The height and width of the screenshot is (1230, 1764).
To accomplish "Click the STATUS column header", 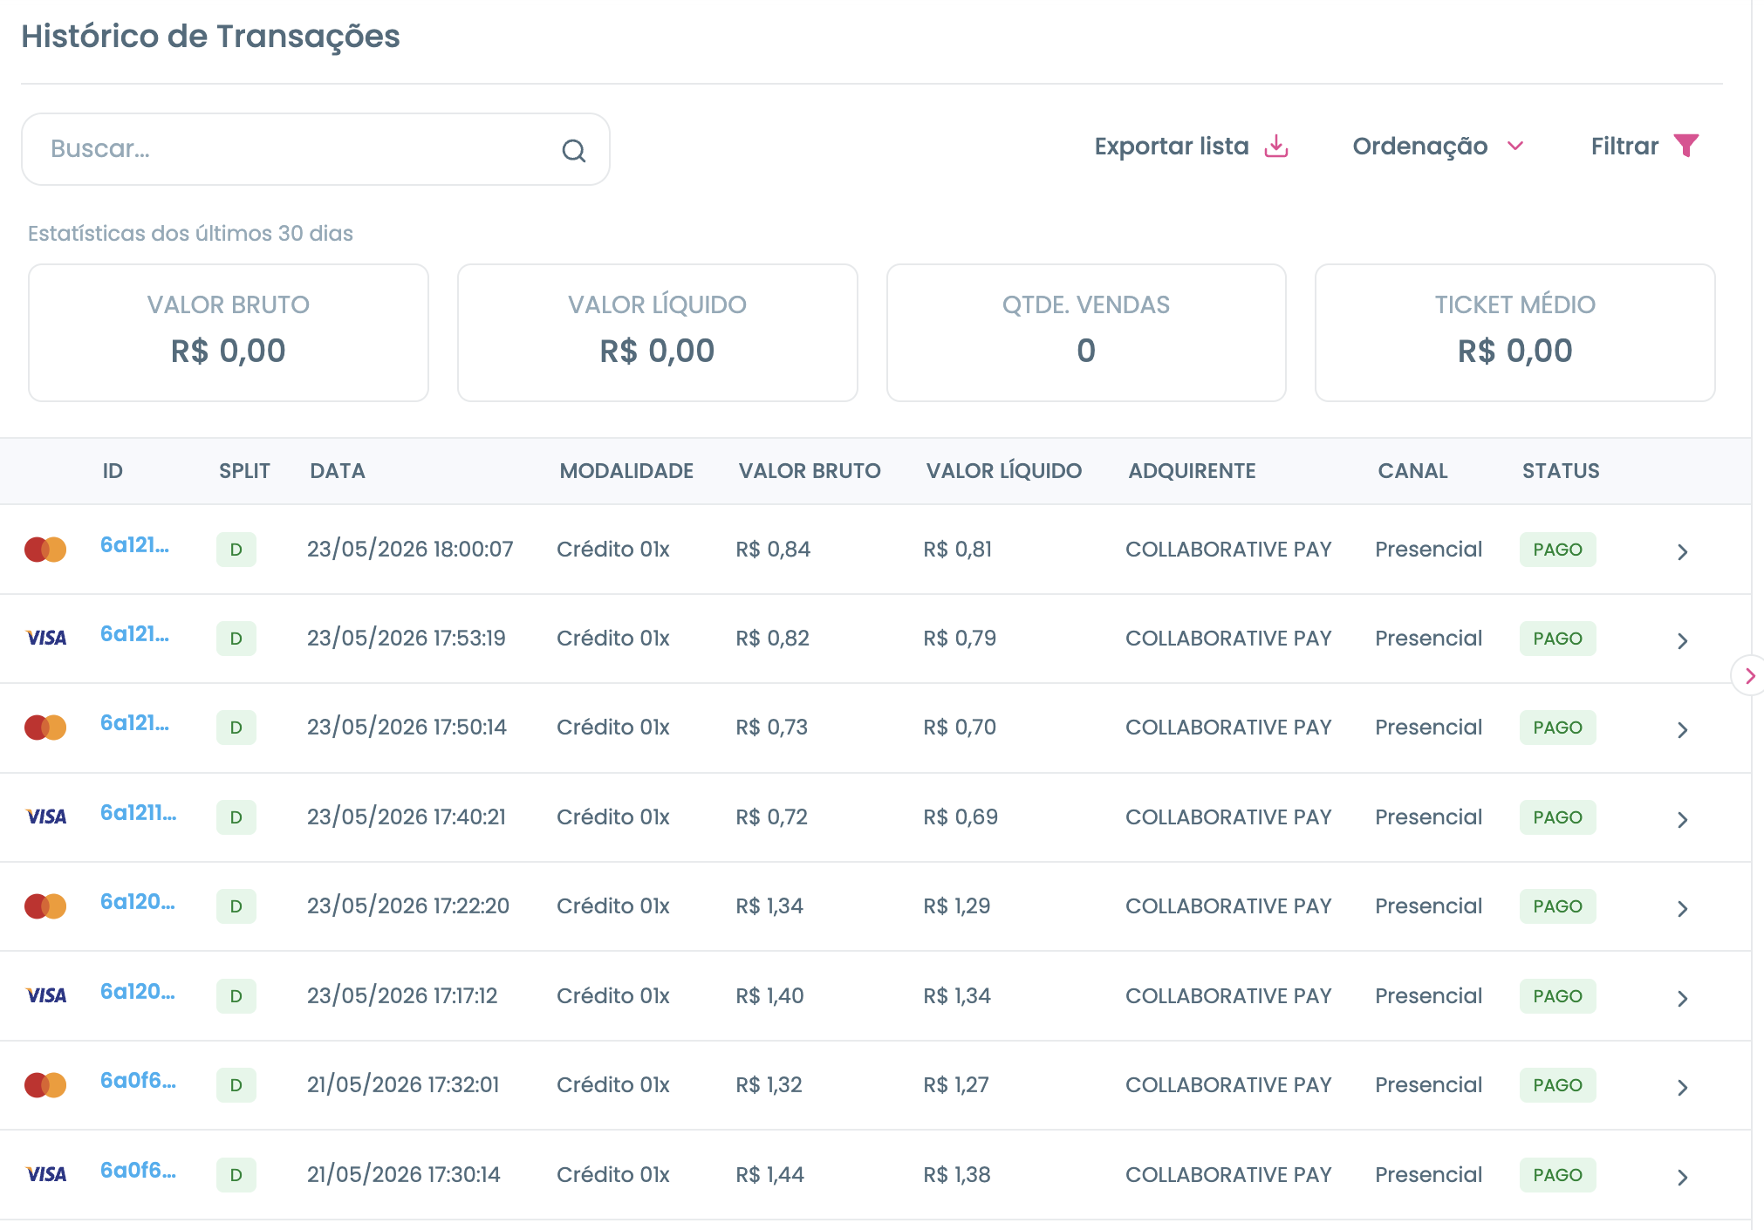I will 1561,471.
